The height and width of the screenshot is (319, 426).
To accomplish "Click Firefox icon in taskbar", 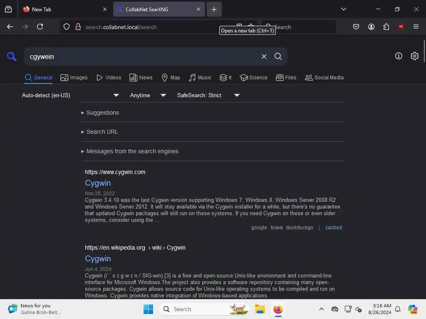I will click(278, 309).
